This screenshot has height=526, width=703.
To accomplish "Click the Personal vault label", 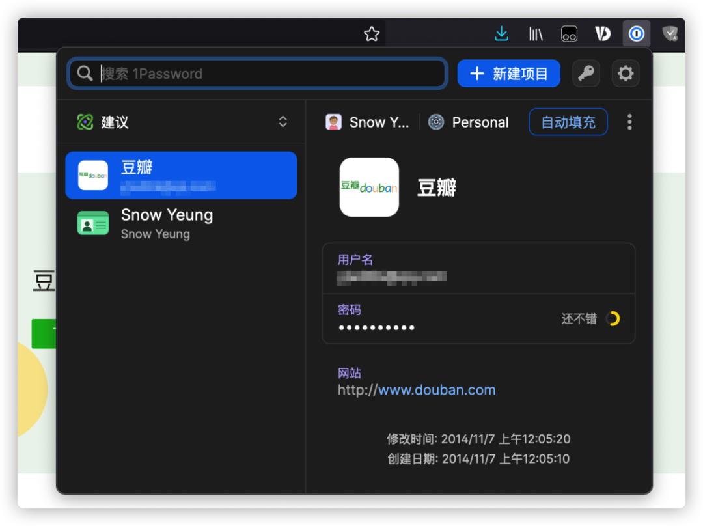I will [x=480, y=122].
